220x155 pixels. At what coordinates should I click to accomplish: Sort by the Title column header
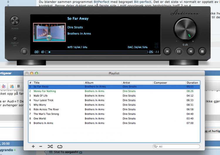point(58,83)
